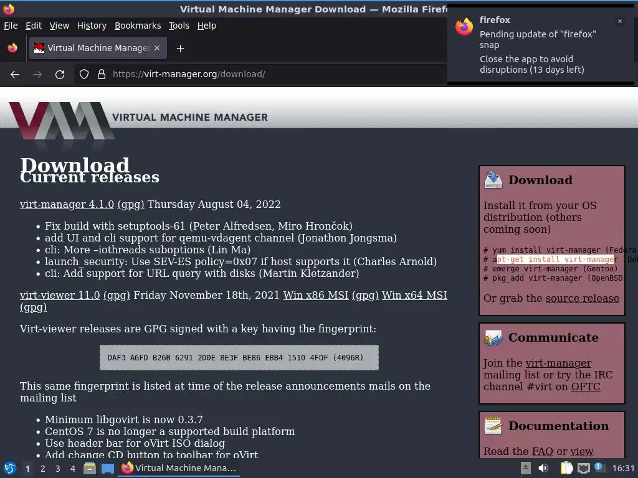The height and width of the screenshot is (478, 638).
Task: Switch to workspace 3
Action: coord(58,469)
